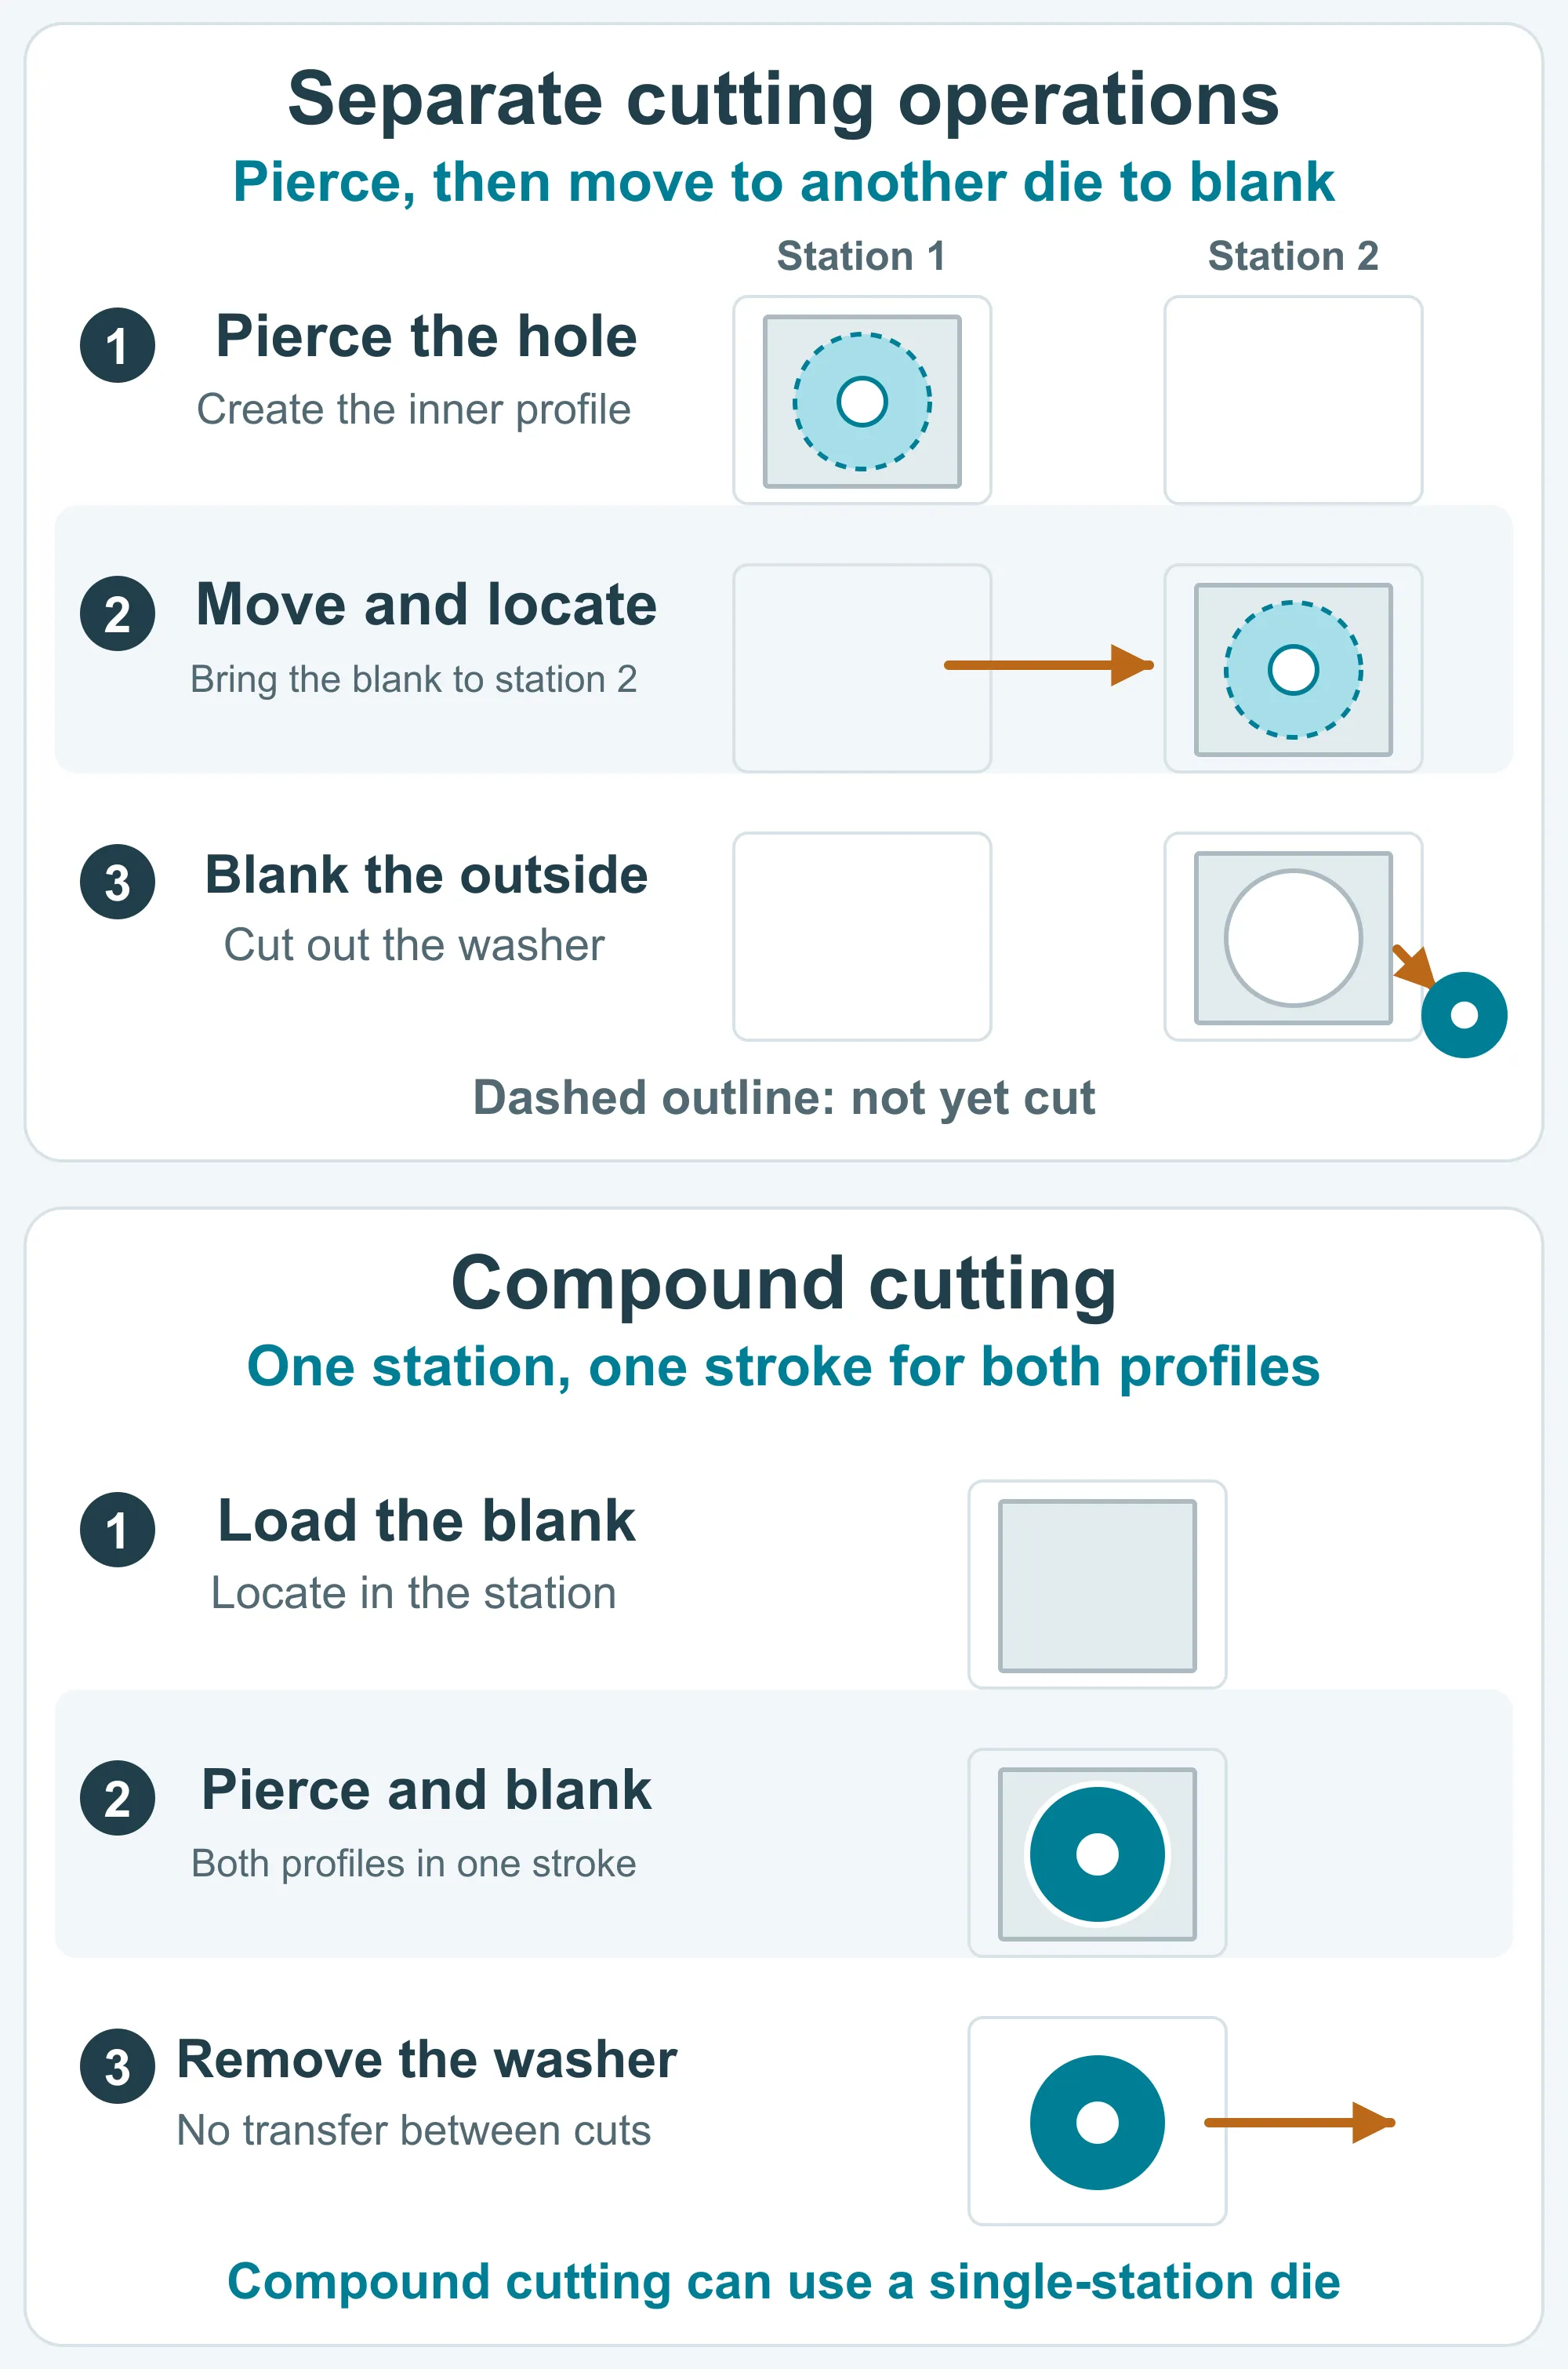Click the step 1 badge beside Load the blank
The height and width of the screenshot is (2369, 1568).
[x=117, y=1530]
